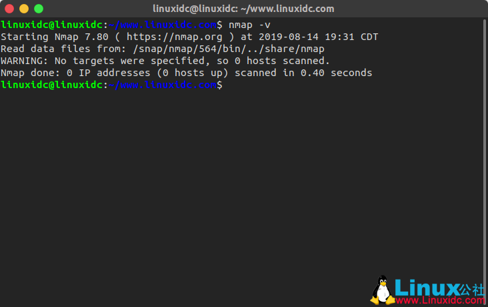Click the blue ~/www.linuxidc.com path in first prompt
Screen dimensions: 488x307
pos(163,25)
